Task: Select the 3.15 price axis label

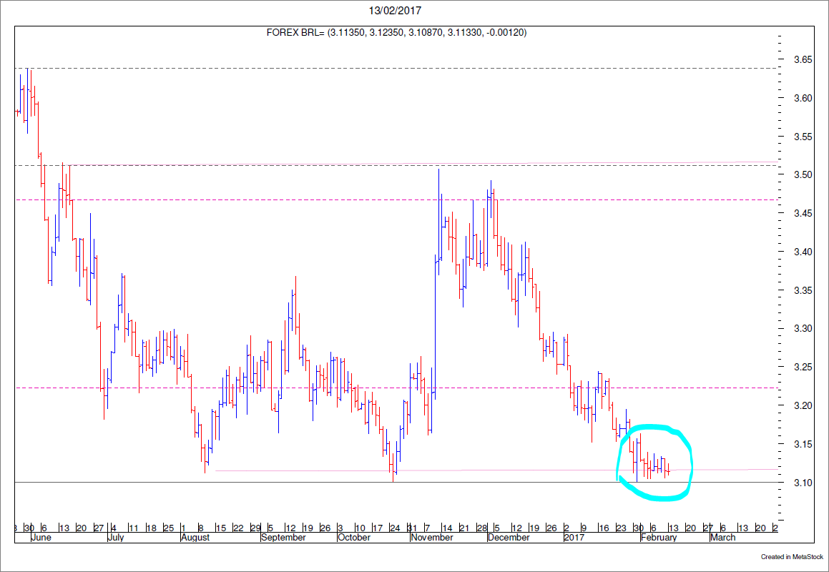Action: click(804, 444)
